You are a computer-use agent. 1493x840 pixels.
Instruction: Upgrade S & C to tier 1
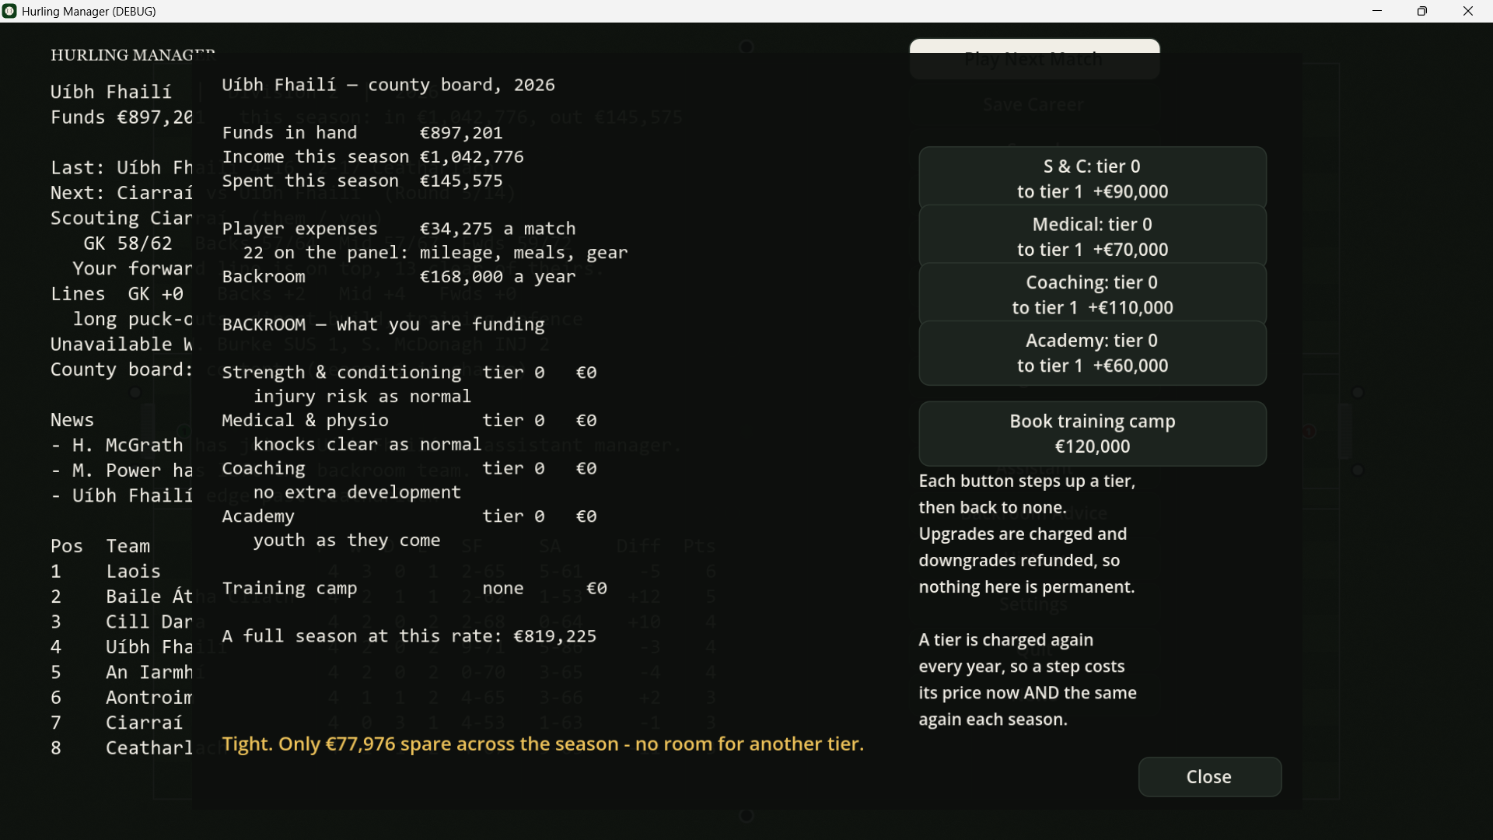tap(1093, 178)
